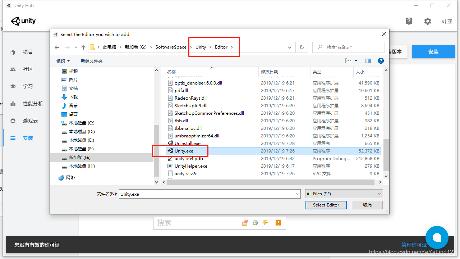The image size is (460, 259).
Task: Open the 文件名 combo box dropdown
Action: (x=297, y=194)
